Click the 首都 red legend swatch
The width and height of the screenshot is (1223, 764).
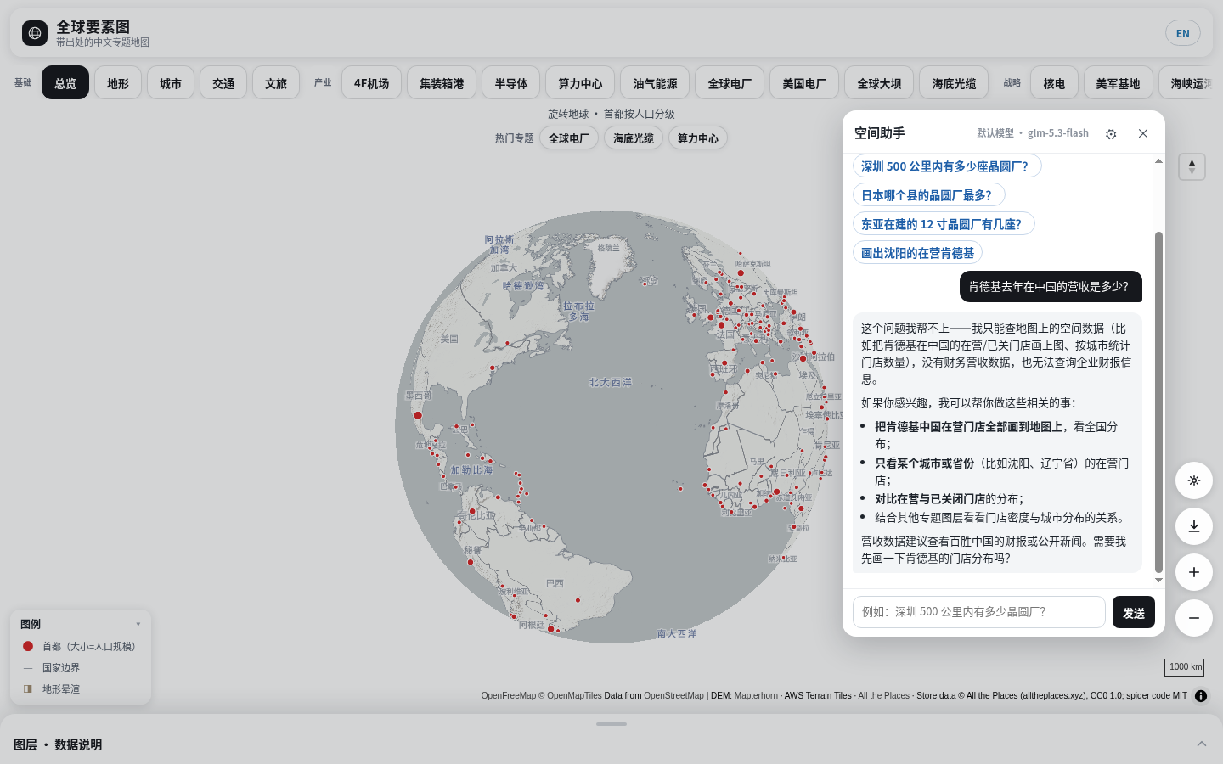pyautogui.click(x=28, y=646)
